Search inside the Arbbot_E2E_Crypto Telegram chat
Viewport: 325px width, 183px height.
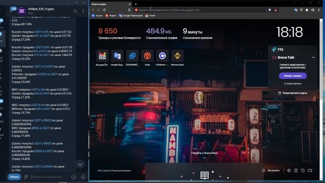tap(76, 11)
